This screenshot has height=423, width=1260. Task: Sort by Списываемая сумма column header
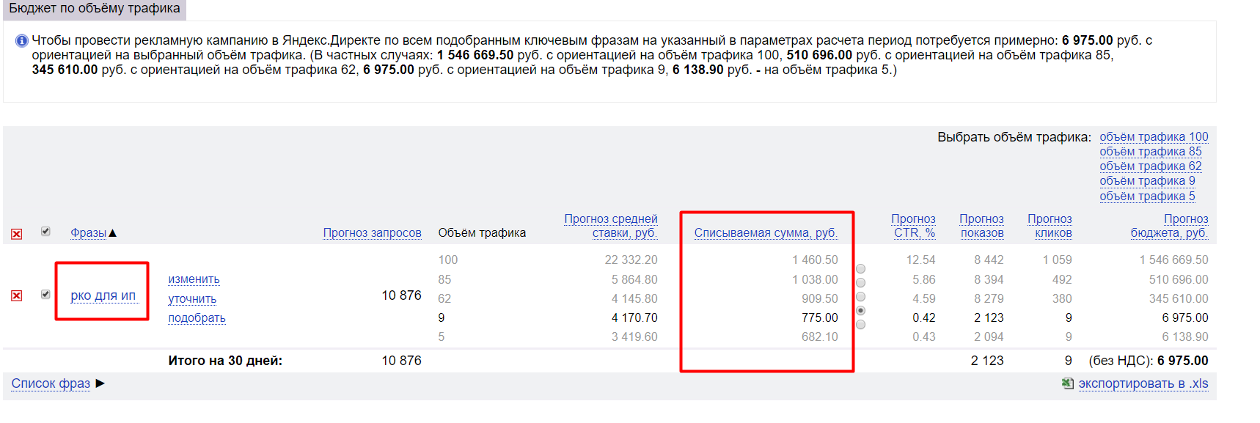coord(766,233)
